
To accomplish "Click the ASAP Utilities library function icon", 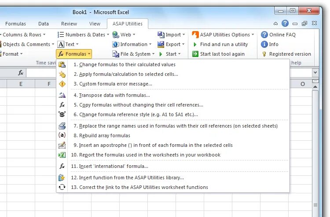I will 62,178.
